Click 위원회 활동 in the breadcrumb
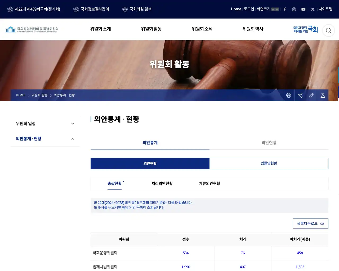The width and height of the screenshot is (339, 271). coord(39,95)
